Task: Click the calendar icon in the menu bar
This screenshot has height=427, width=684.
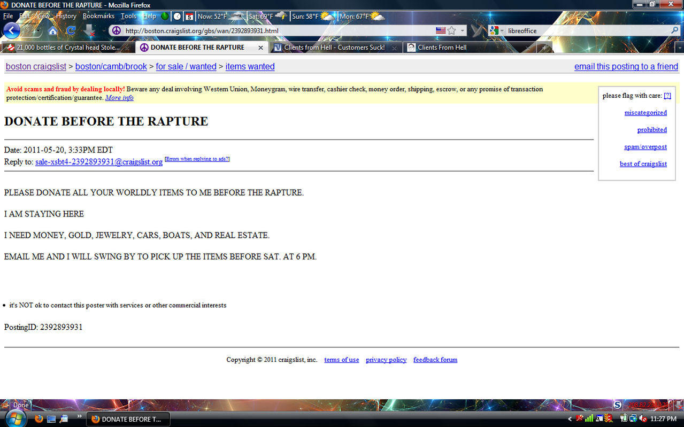Action: coord(189,17)
